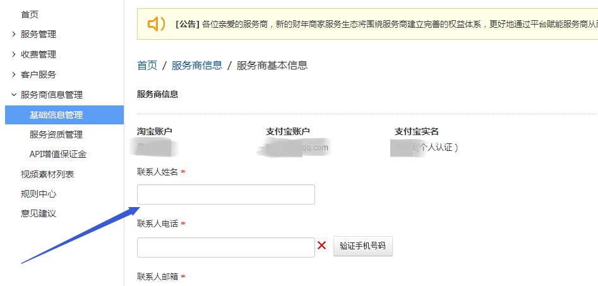This screenshot has width=598, height=286.
Task: Open 视频素材列表 from the sidebar
Action: (x=47, y=174)
